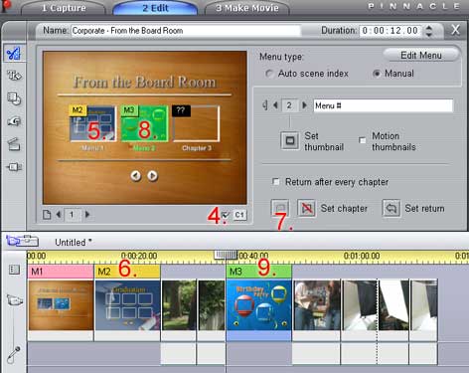The height and width of the screenshot is (373, 469).
Task: Close the menu editor with X
Action: 456,30
